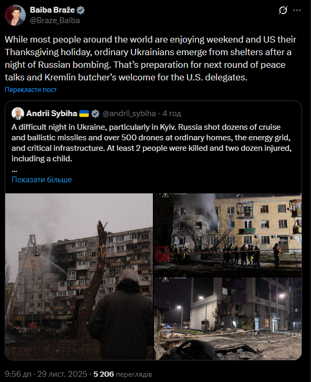
Task: Open the @andrii_sybiha handle
Action: [x=129, y=113]
